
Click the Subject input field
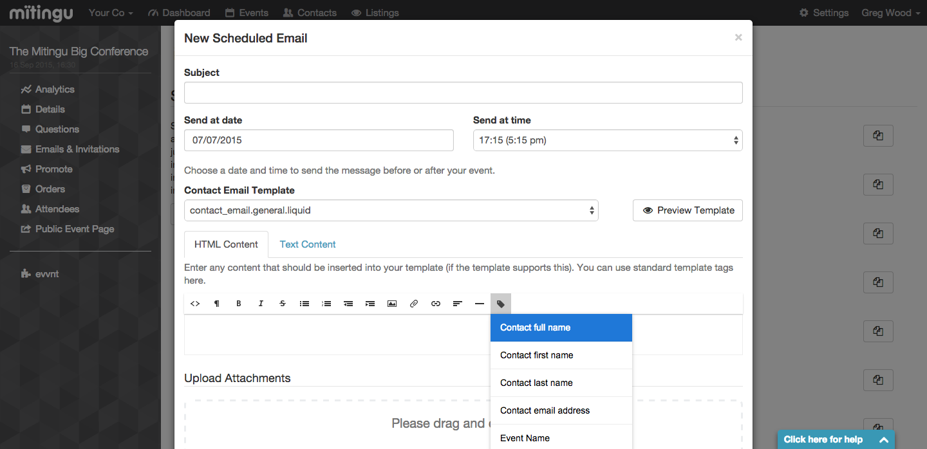[x=464, y=93]
